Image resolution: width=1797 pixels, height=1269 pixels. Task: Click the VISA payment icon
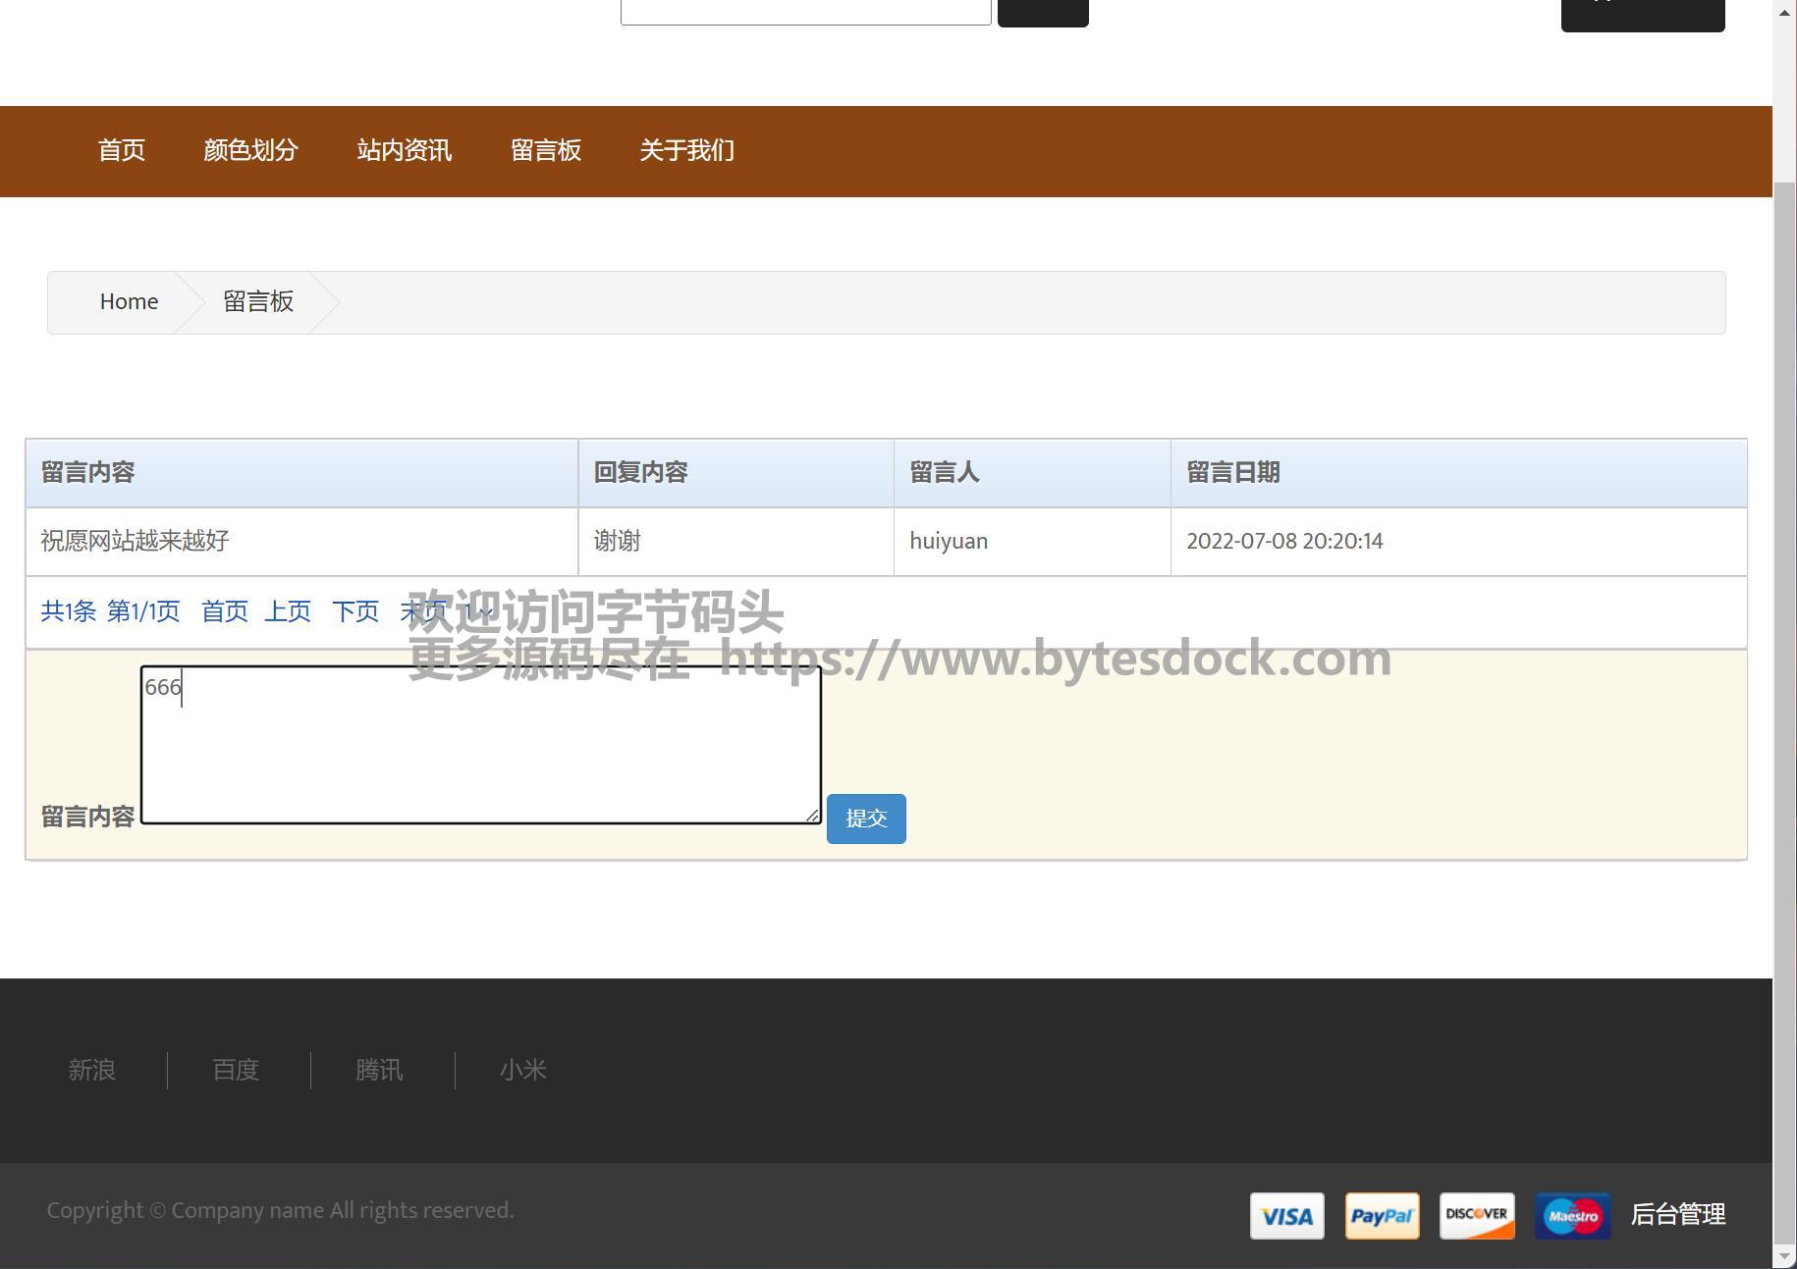pos(1286,1216)
